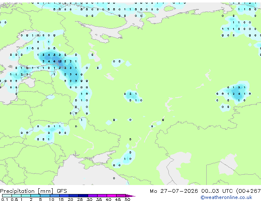
Task: Select the 35–40 mm legend color swatch
Action: pyautogui.click(x=102, y=196)
